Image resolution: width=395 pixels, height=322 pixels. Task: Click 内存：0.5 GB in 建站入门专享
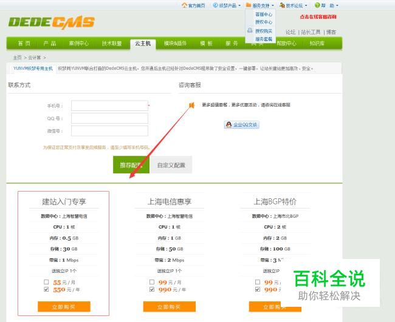(x=64, y=238)
